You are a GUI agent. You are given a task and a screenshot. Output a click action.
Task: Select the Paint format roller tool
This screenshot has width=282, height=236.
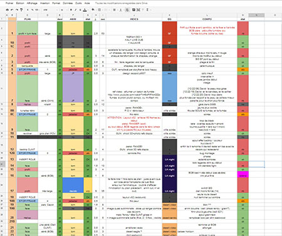point(21,10)
